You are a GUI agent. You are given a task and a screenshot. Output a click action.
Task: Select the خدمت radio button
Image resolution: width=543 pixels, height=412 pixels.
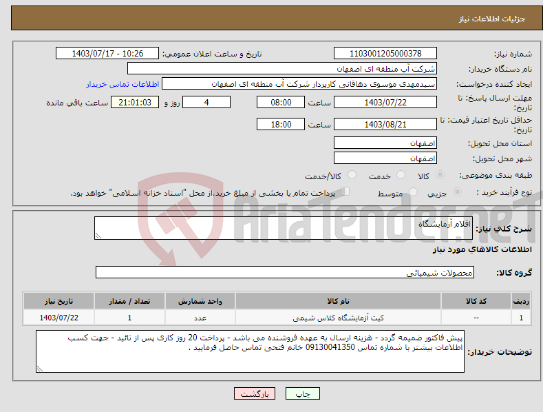[x=401, y=175]
